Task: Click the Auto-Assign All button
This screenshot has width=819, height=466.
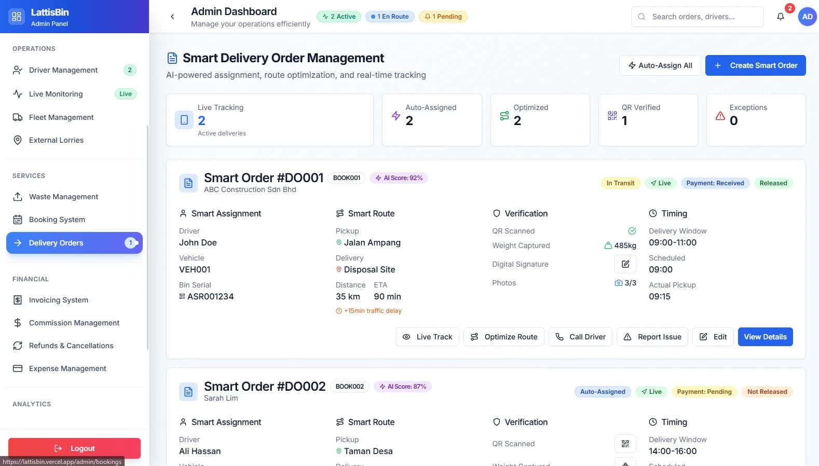Action: coord(660,65)
